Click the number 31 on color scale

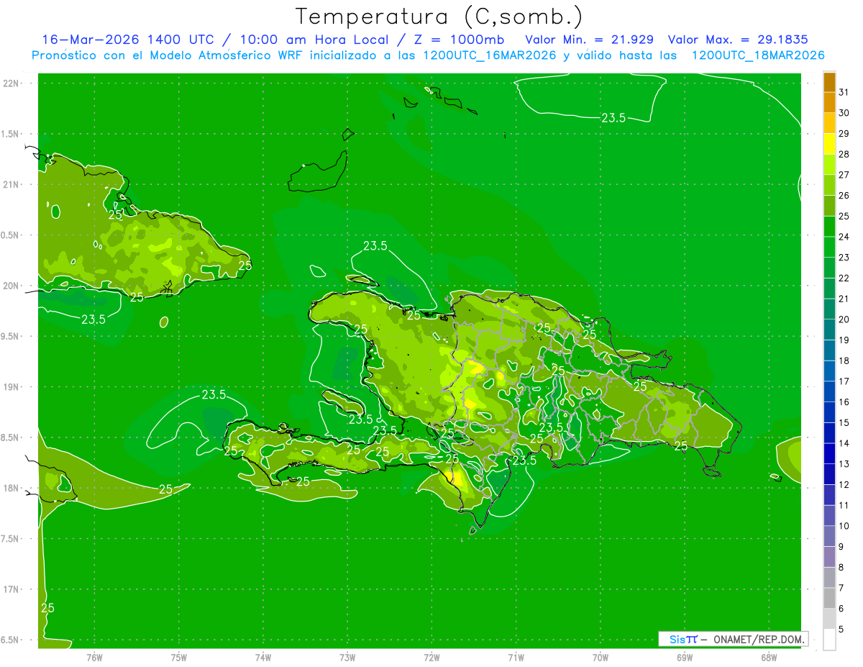[844, 92]
